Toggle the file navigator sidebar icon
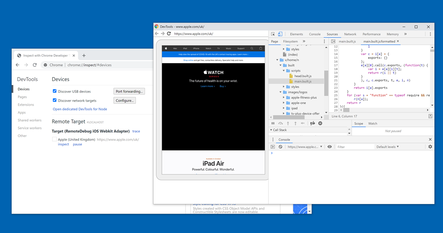The width and height of the screenshot is (443, 233). tap(333, 42)
